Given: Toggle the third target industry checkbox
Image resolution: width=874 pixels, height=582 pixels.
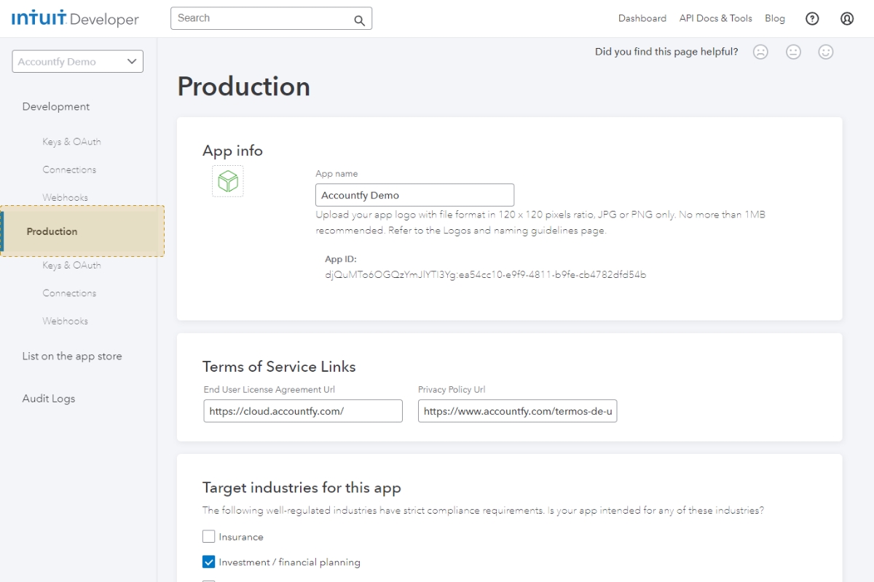Looking at the screenshot, I should click(208, 581).
